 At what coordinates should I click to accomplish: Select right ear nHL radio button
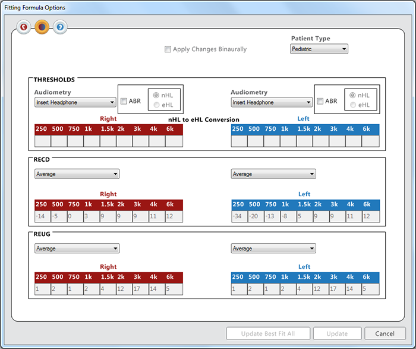[156, 95]
